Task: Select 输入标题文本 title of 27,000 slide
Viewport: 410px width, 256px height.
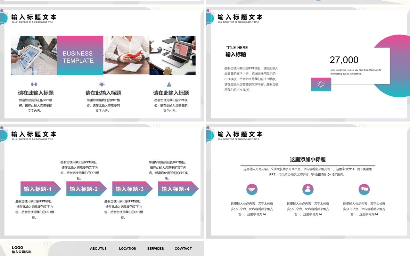Action: coord(240,17)
